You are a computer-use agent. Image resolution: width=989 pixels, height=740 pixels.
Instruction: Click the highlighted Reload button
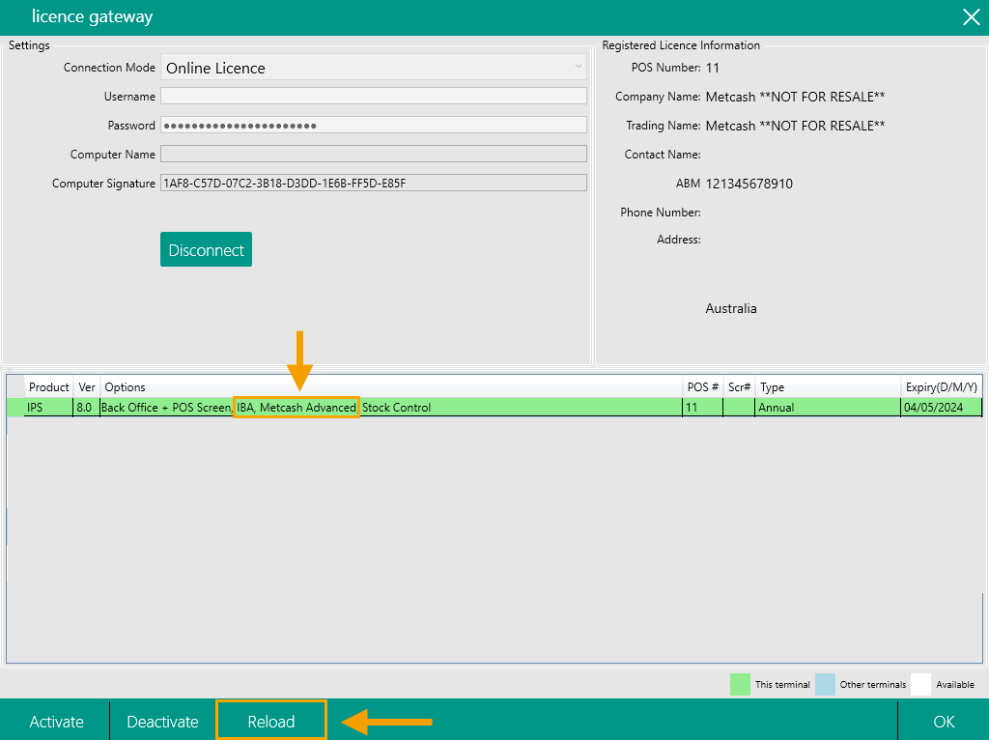[271, 720]
